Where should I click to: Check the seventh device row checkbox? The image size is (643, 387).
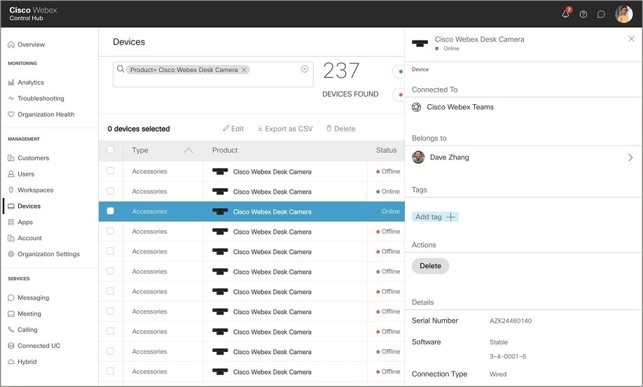coord(110,291)
